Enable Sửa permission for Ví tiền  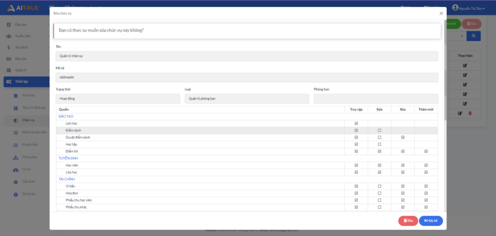point(379,187)
